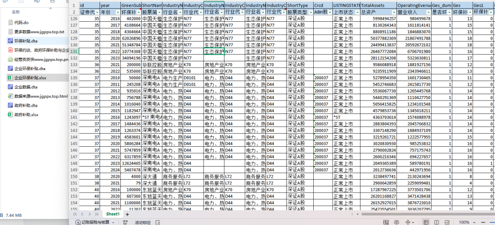This screenshot has height=225, width=495.
Task: Click the zoom out minus icon
Action: tap(482, 222)
